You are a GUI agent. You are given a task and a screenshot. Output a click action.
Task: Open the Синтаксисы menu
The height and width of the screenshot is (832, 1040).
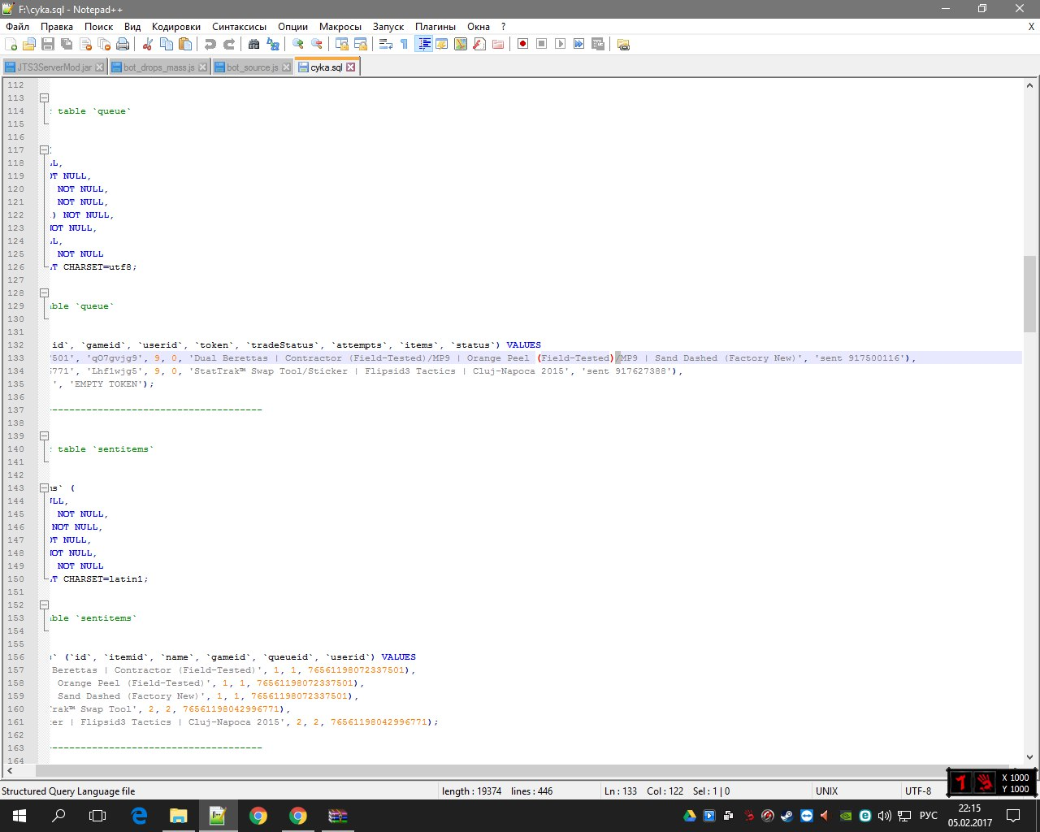pos(239,27)
